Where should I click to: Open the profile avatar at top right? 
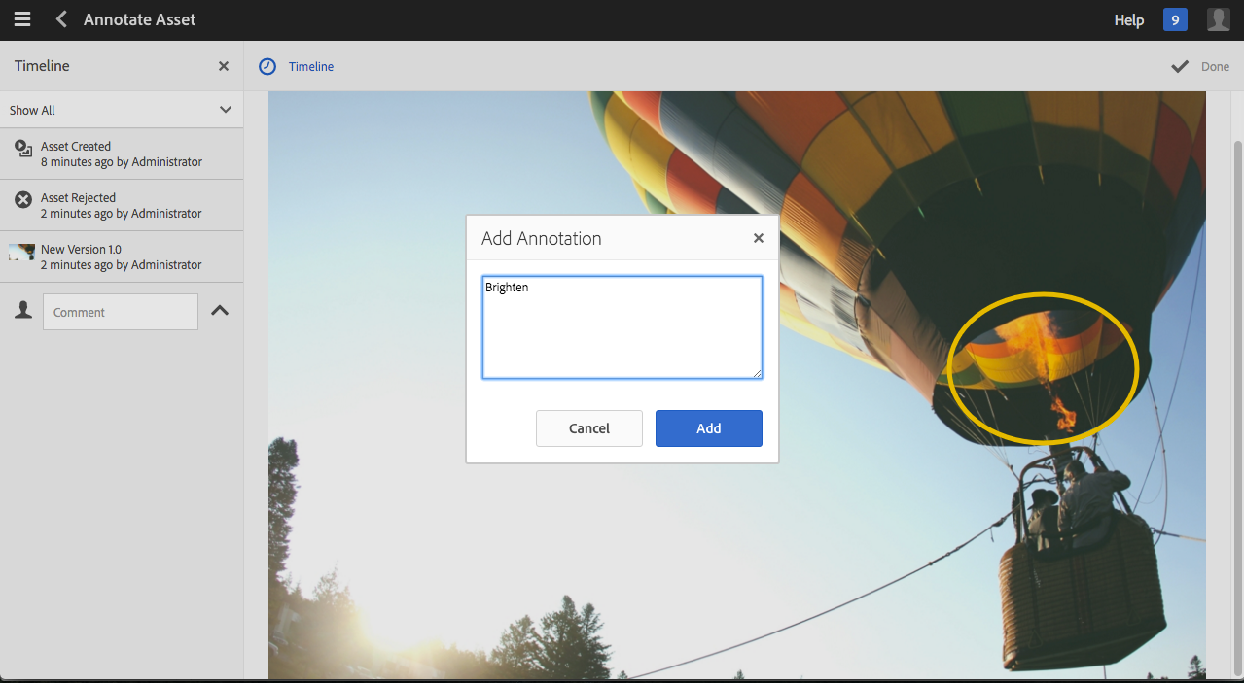tap(1217, 18)
